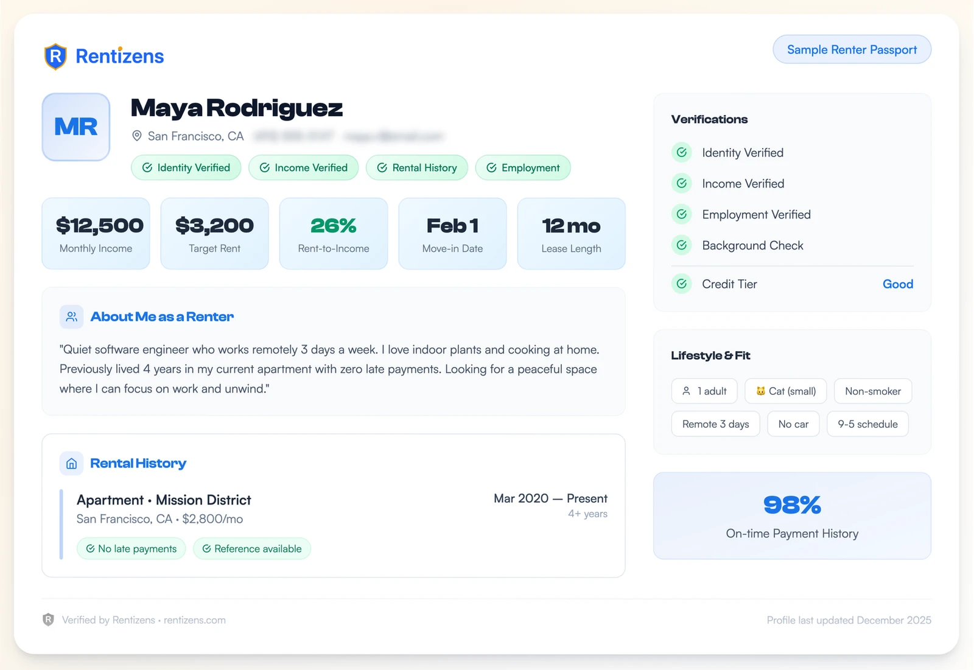Expand the Rental History badge

[416, 167]
